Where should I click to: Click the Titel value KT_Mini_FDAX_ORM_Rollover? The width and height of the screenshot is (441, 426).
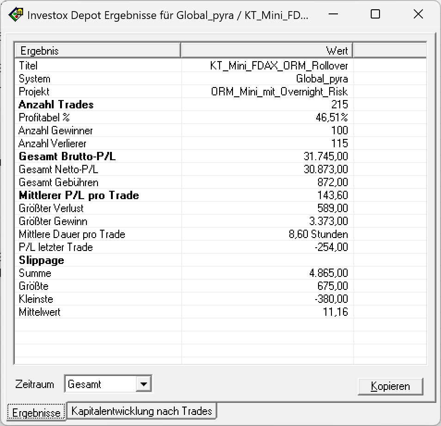click(x=279, y=66)
